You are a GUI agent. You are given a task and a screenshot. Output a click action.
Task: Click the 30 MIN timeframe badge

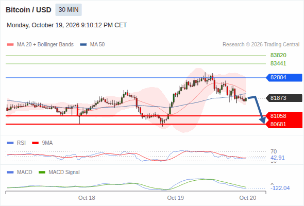tap(69, 10)
